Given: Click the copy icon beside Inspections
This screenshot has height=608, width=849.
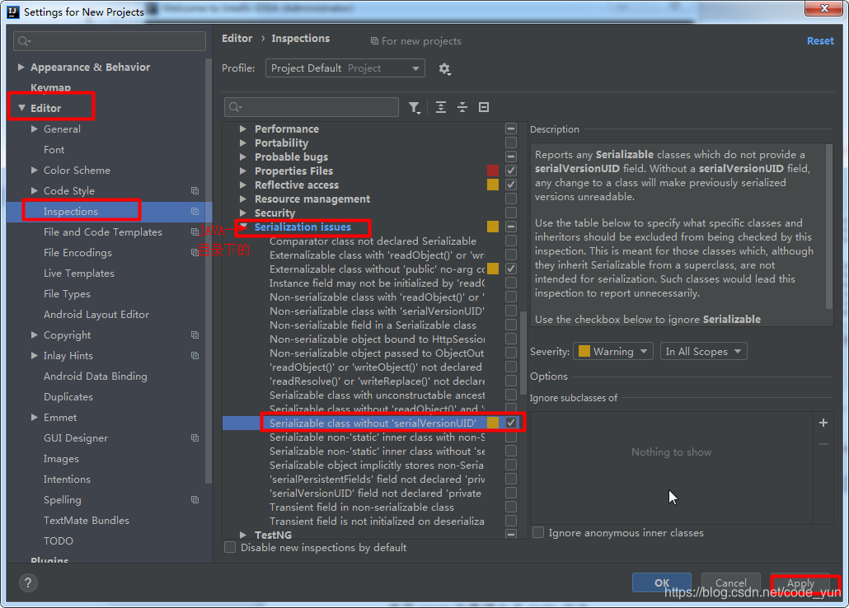Looking at the screenshot, I should click(195, 211).
